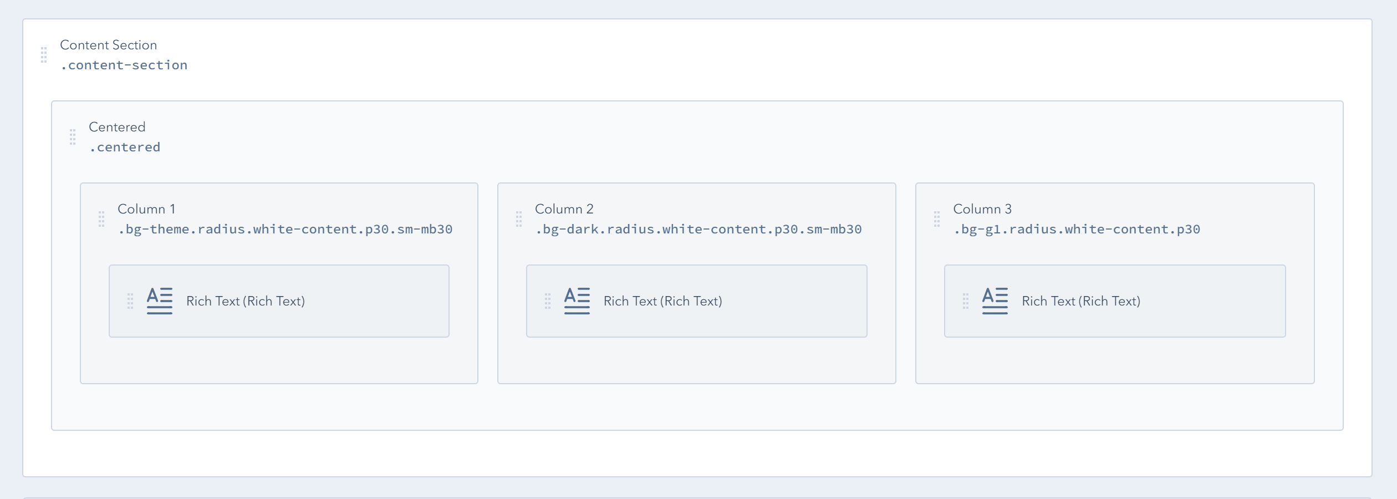The image size is (1397, 499).
Task: Select the .content-section class text
Action: point(123,65)
